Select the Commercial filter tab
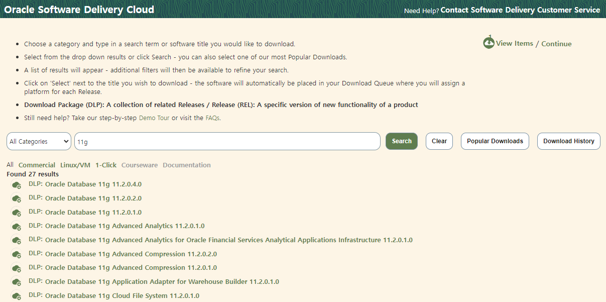This screenshot has width=606, height=302. (37, 165)
